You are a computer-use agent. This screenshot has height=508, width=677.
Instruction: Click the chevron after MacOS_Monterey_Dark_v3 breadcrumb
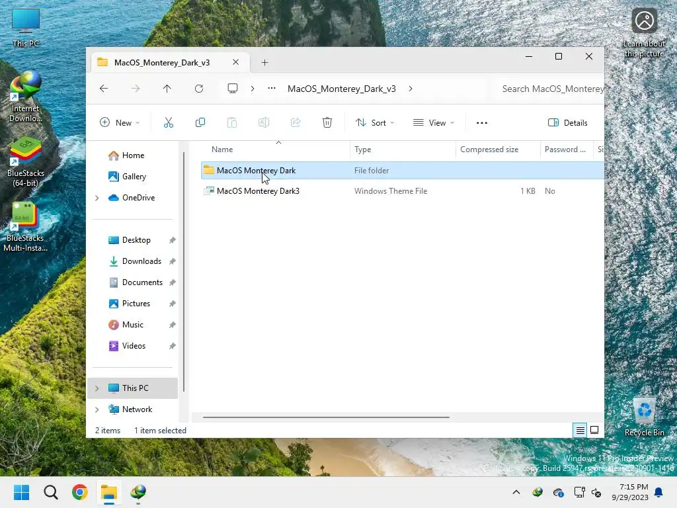point(411,89)
